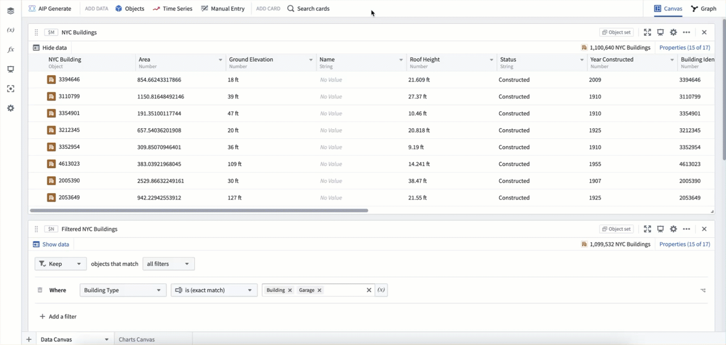
Task: Open the Building Type property dropdown
Action: coord(123,290)
